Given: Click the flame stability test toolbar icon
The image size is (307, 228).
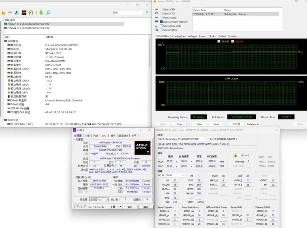Looking at the screenshot, I should pyautogui.click(x=3, y=13).
